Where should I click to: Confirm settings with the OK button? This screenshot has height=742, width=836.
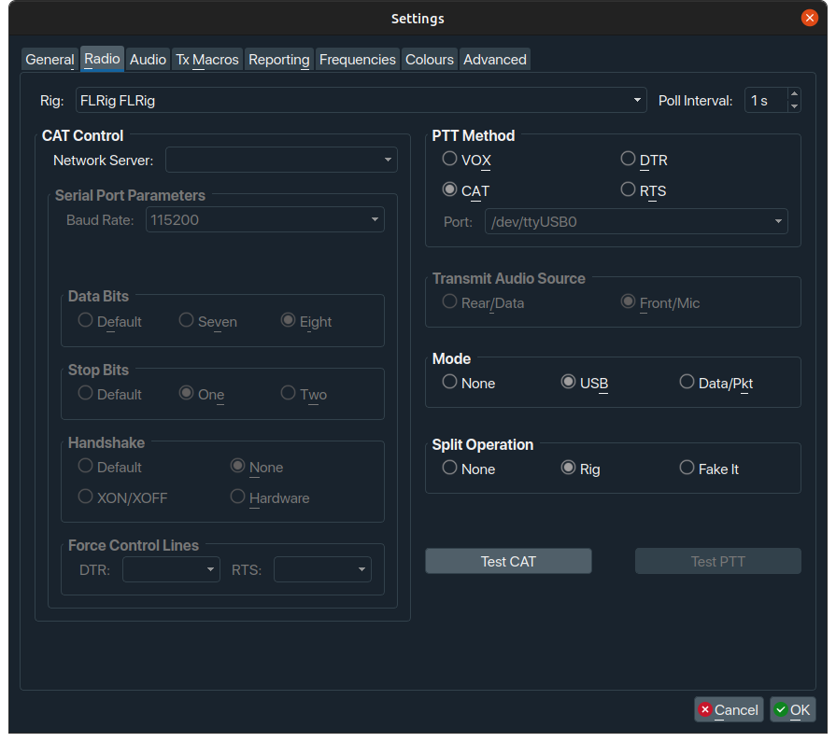pos(792,709)
